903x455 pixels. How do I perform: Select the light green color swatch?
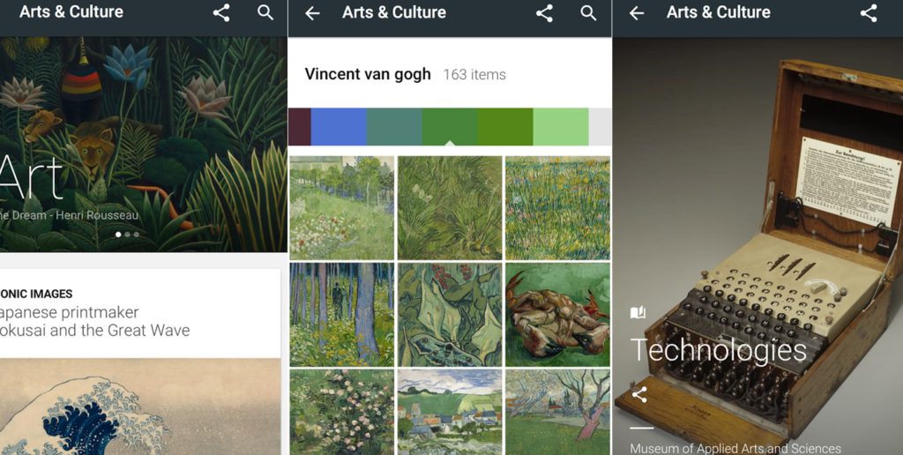pos(561,127)
